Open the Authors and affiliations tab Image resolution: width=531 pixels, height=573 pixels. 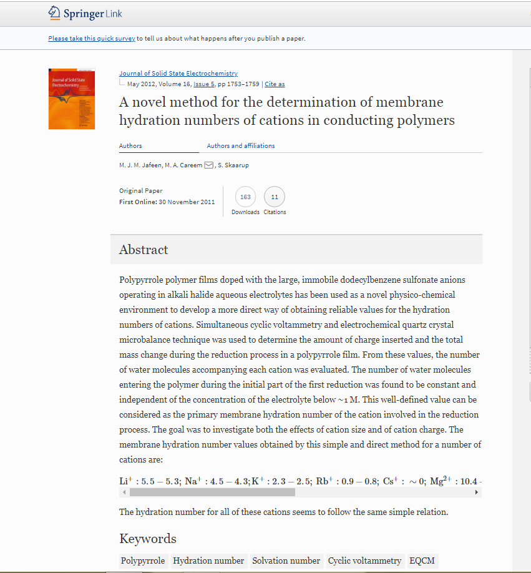[x=241, y=146]
